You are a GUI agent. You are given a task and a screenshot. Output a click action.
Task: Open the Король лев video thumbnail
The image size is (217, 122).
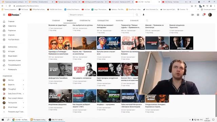[x=84, y=43]
